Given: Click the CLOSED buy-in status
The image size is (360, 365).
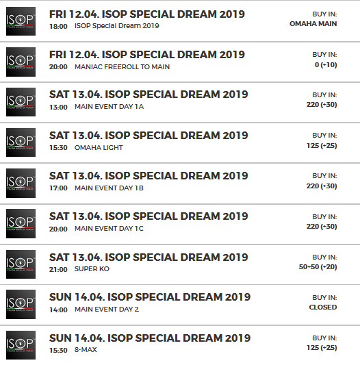Looking at the screenshot, I should pyautogui.click(x=323, y=307).
